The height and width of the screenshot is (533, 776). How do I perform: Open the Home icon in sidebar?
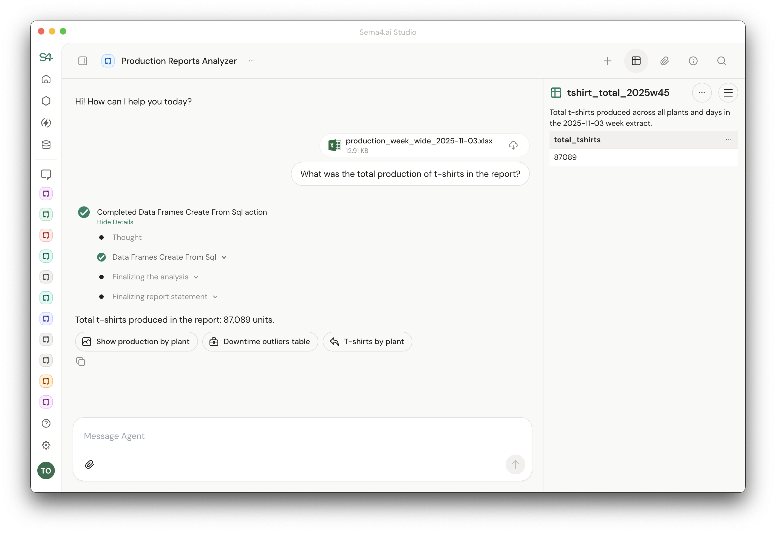(x=46, y=79)
